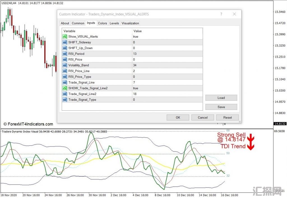Screen dimensions: 287x198
Task: Click the level 50 label
Action: 228,153
